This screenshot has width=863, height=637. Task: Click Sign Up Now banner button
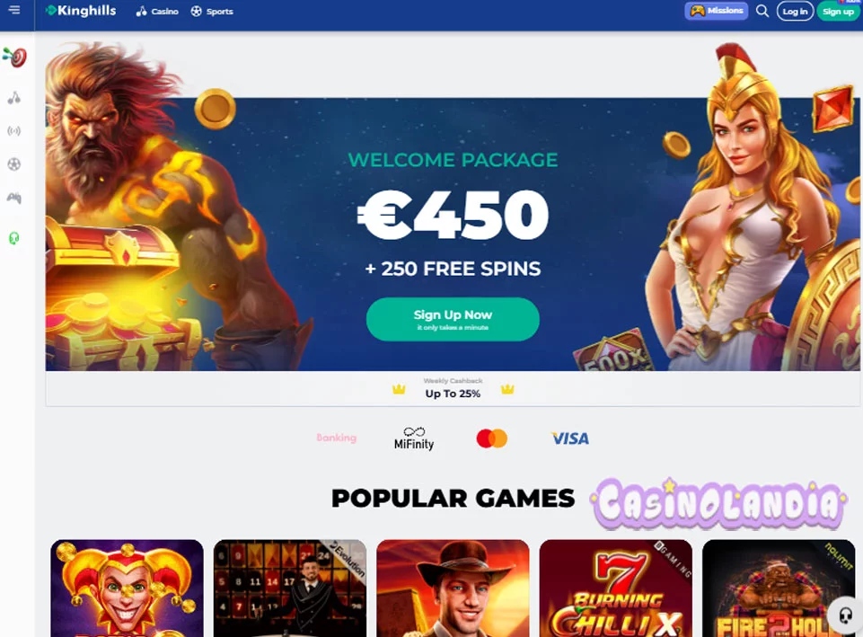[x=453, y=319]
